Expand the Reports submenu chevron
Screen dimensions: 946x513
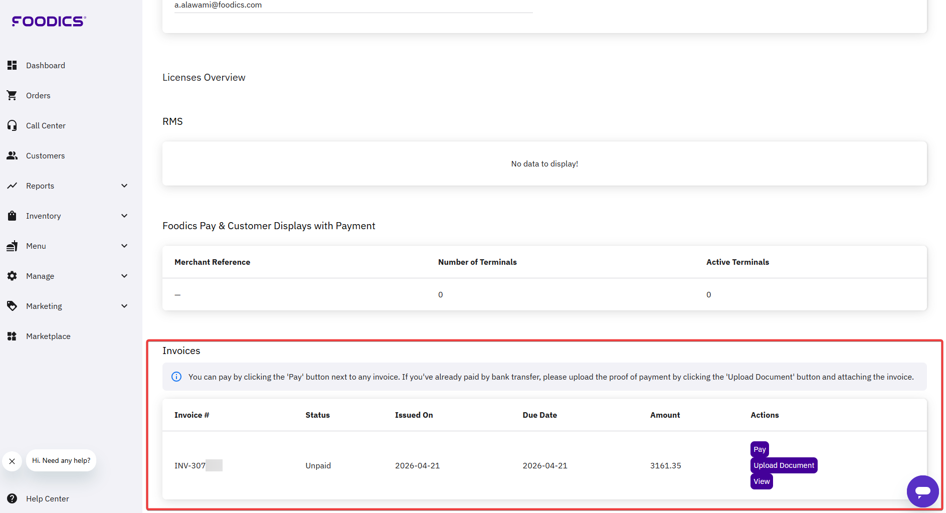tap(124, 186)
